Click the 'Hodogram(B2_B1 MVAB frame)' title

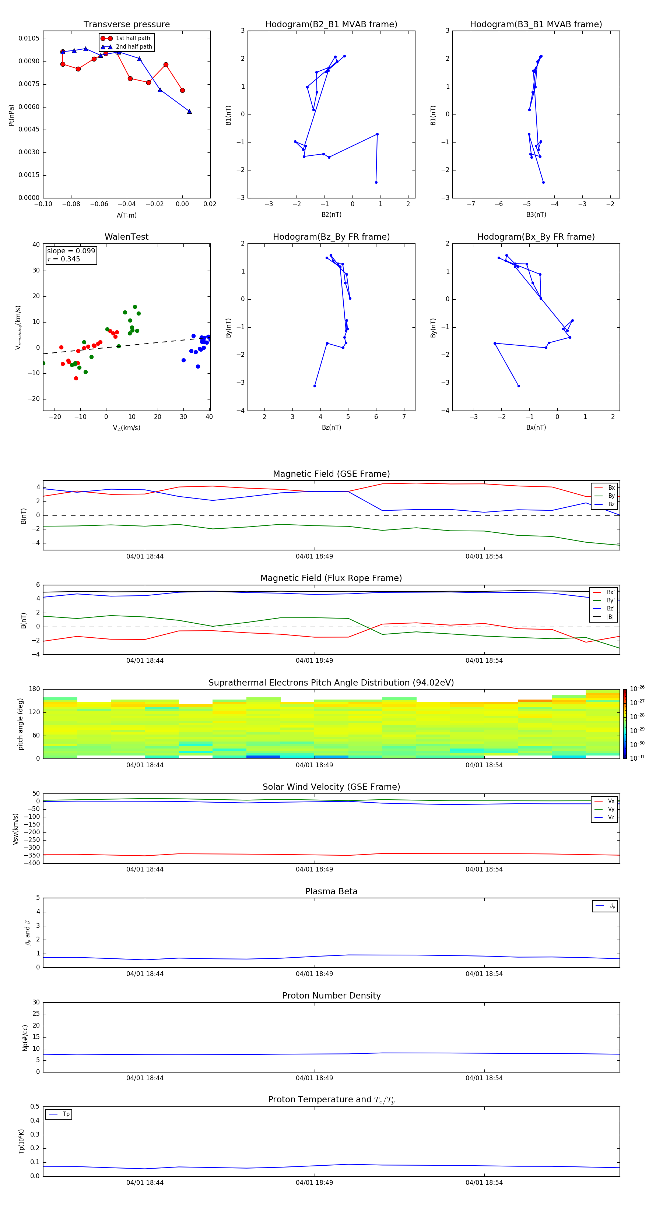point(331,24)
